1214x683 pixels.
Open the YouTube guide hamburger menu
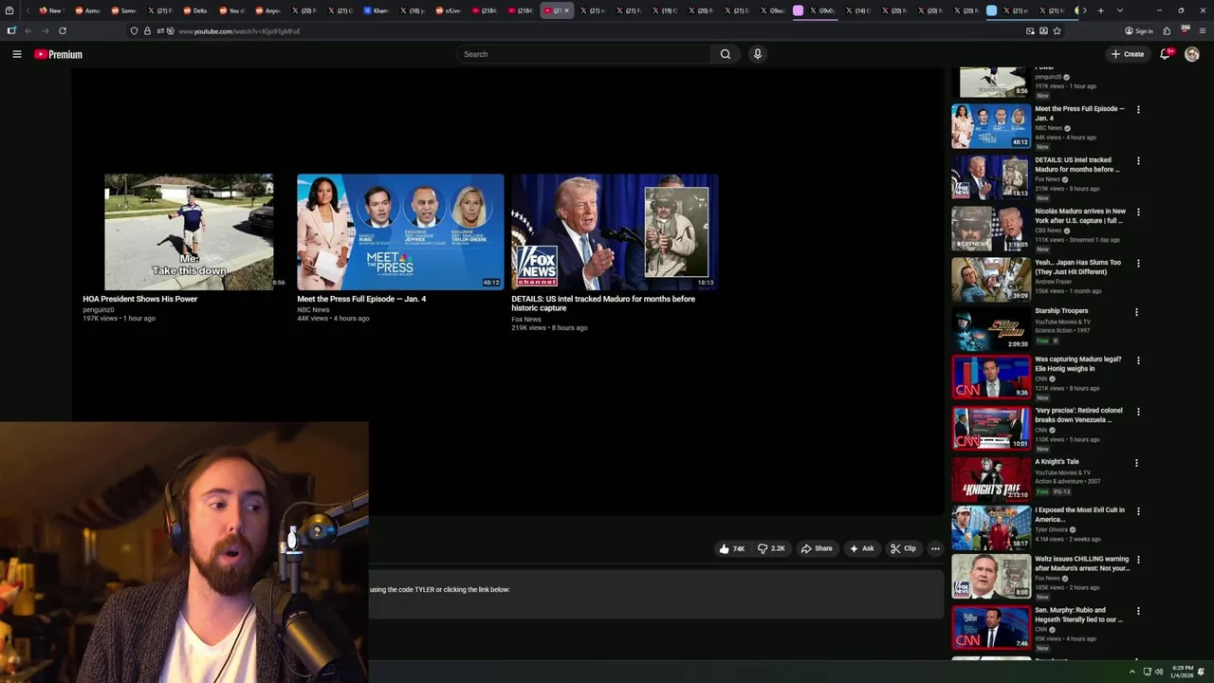16,54
